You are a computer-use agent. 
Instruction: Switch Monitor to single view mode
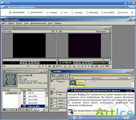tap(57, 31)
